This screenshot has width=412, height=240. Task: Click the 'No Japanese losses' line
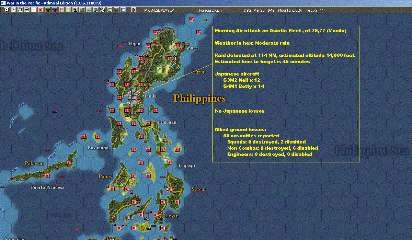click(240, 111)
